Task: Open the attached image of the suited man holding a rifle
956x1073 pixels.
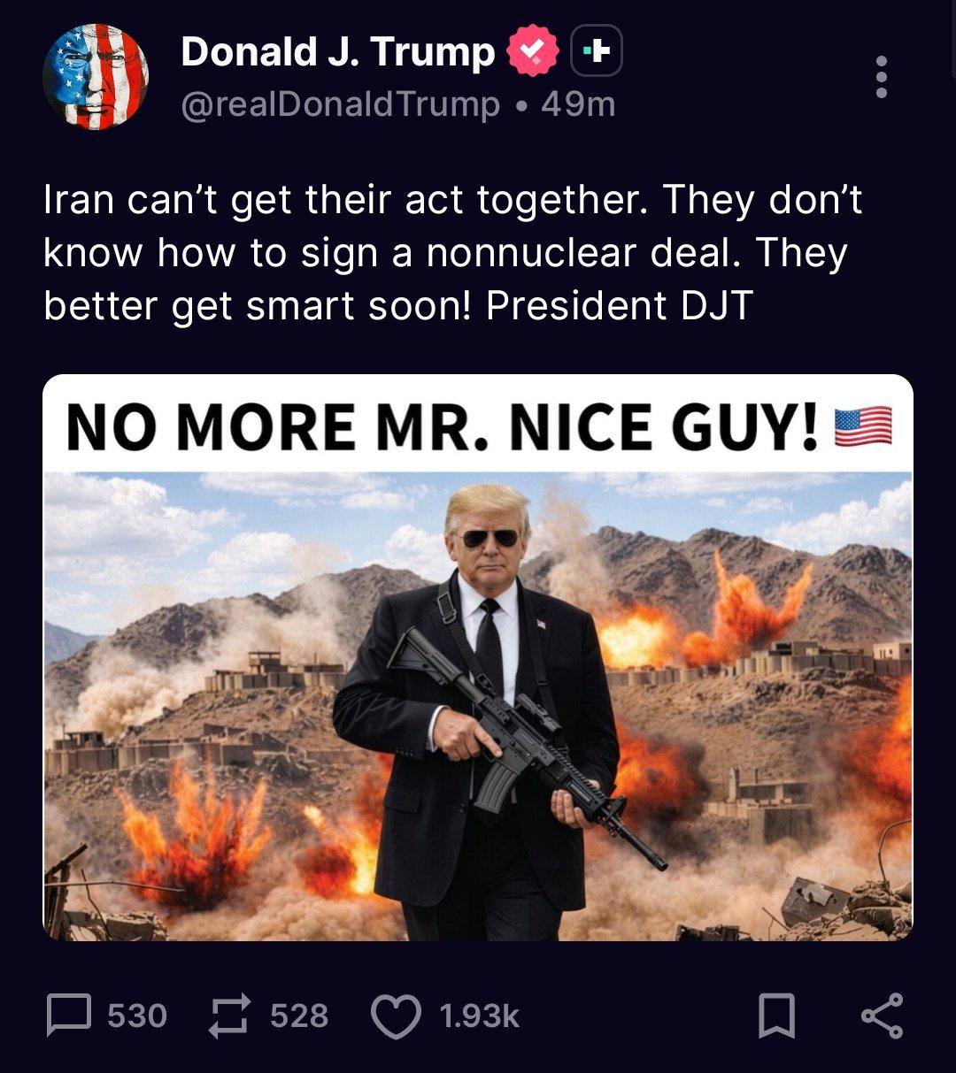Action: (x=478, y=706)
